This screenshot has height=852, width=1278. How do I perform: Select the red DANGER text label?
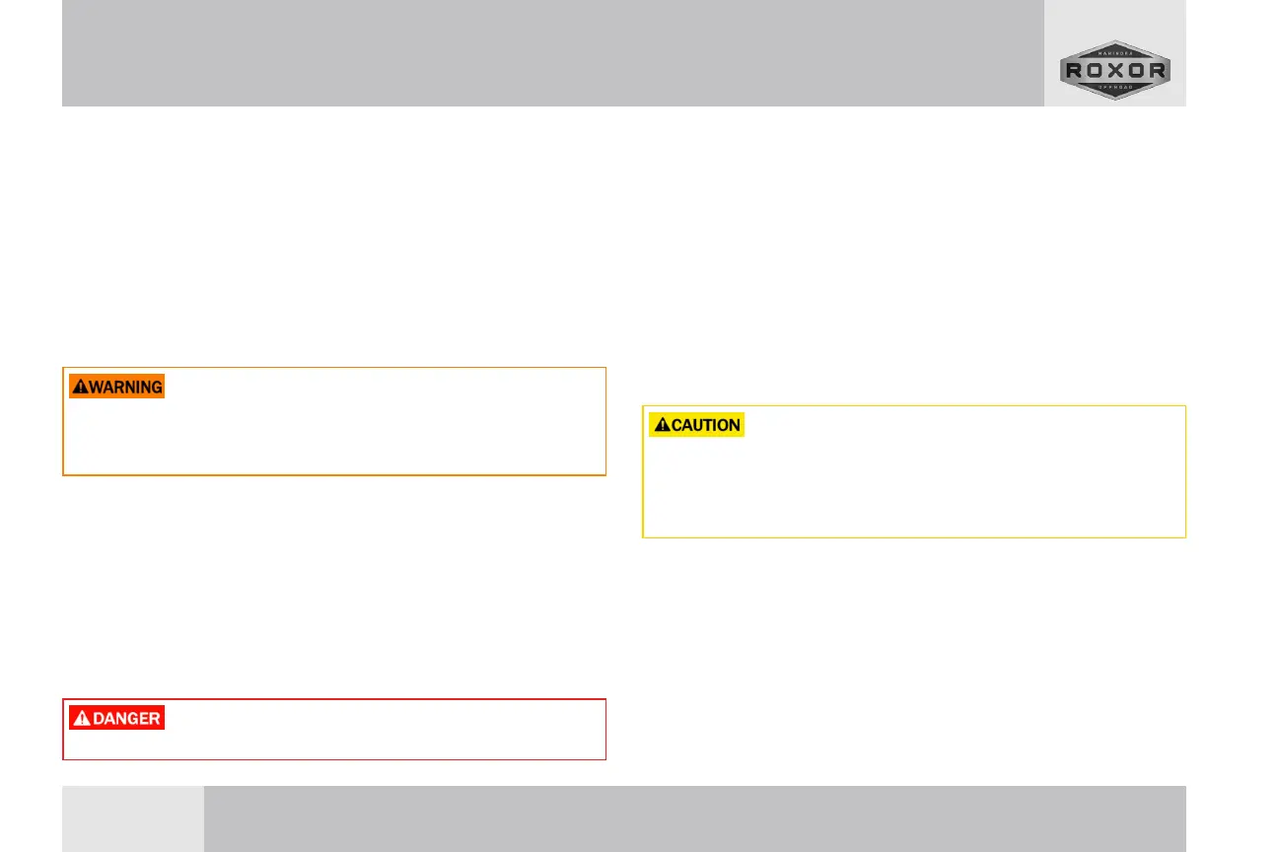116,718
